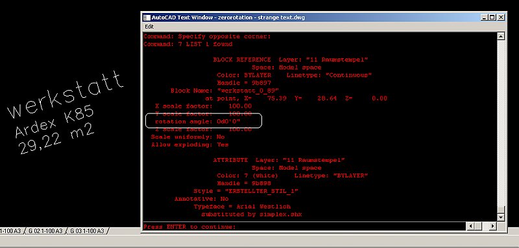Click the 'substituted by simplex.shx' line
This screenshot has height=248, width=519.
[x=252, y=214]
